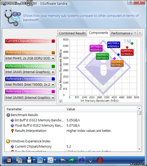Click the Parameter column header
The width and height of the screenshot is (147, 166).
35,109
